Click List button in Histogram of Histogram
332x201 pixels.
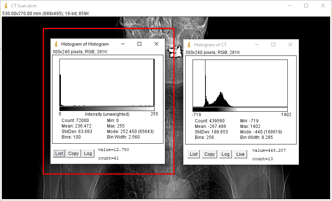point(59,154)
